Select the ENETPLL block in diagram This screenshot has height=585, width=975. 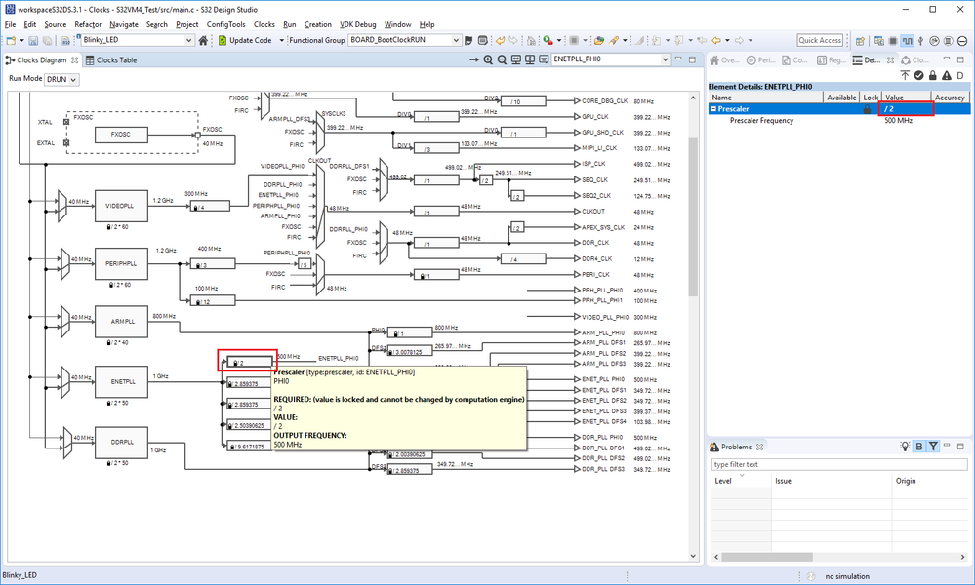pos(121,381)
